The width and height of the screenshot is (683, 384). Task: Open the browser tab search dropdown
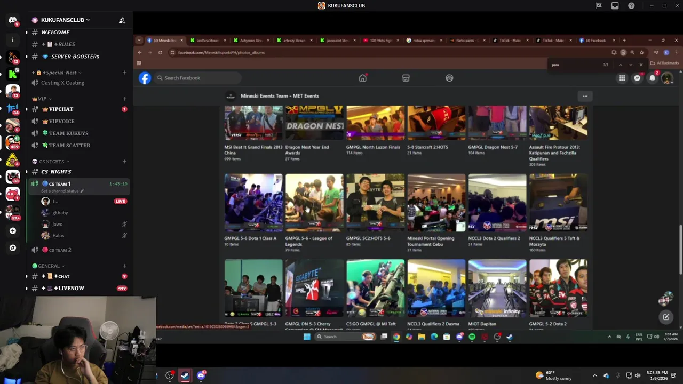[x=139, y=40]
